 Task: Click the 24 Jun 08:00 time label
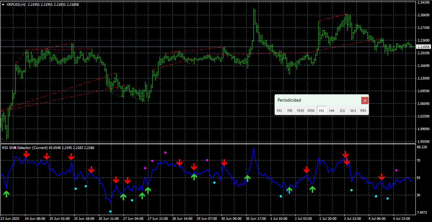tap(35, 218)
